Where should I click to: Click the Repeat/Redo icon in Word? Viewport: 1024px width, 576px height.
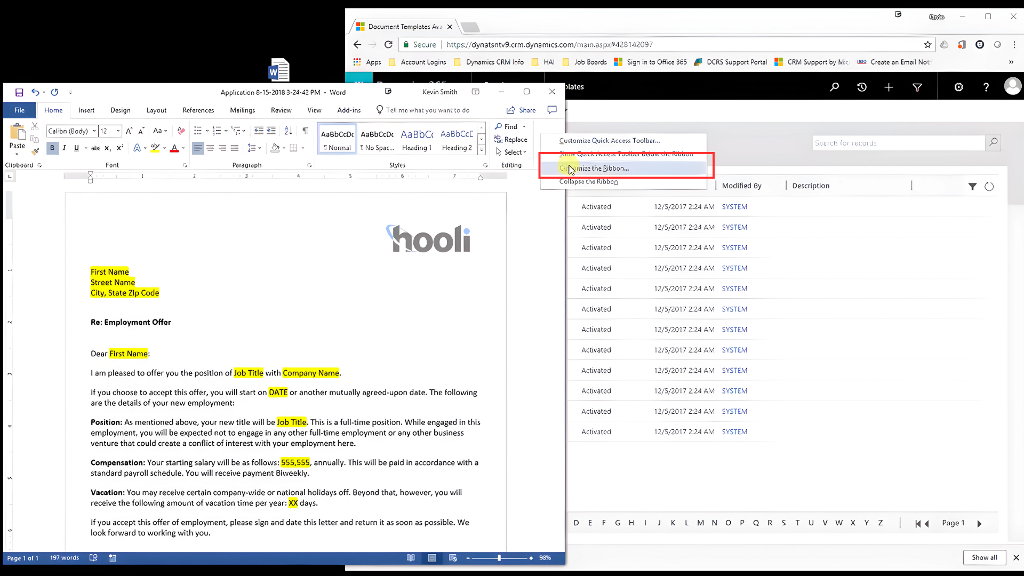[x=54, y=92]
